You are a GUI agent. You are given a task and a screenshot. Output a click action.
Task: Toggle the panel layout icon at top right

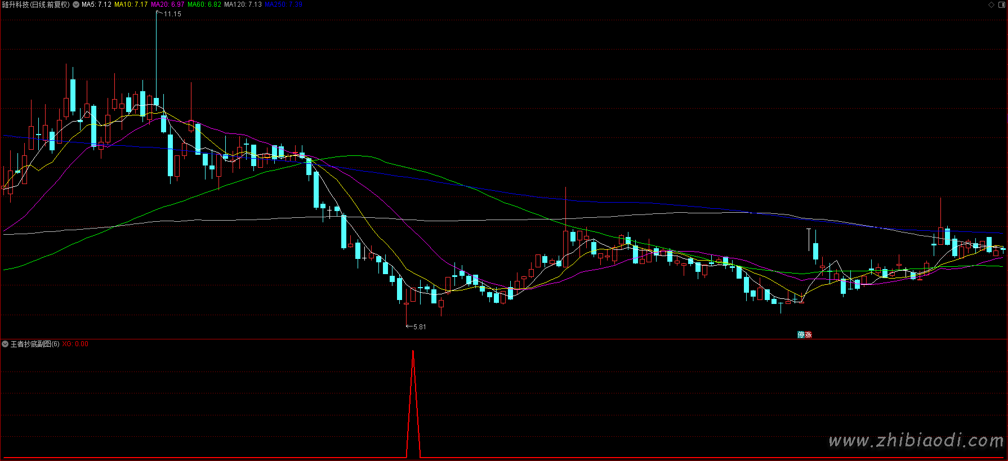point(1001,5)
